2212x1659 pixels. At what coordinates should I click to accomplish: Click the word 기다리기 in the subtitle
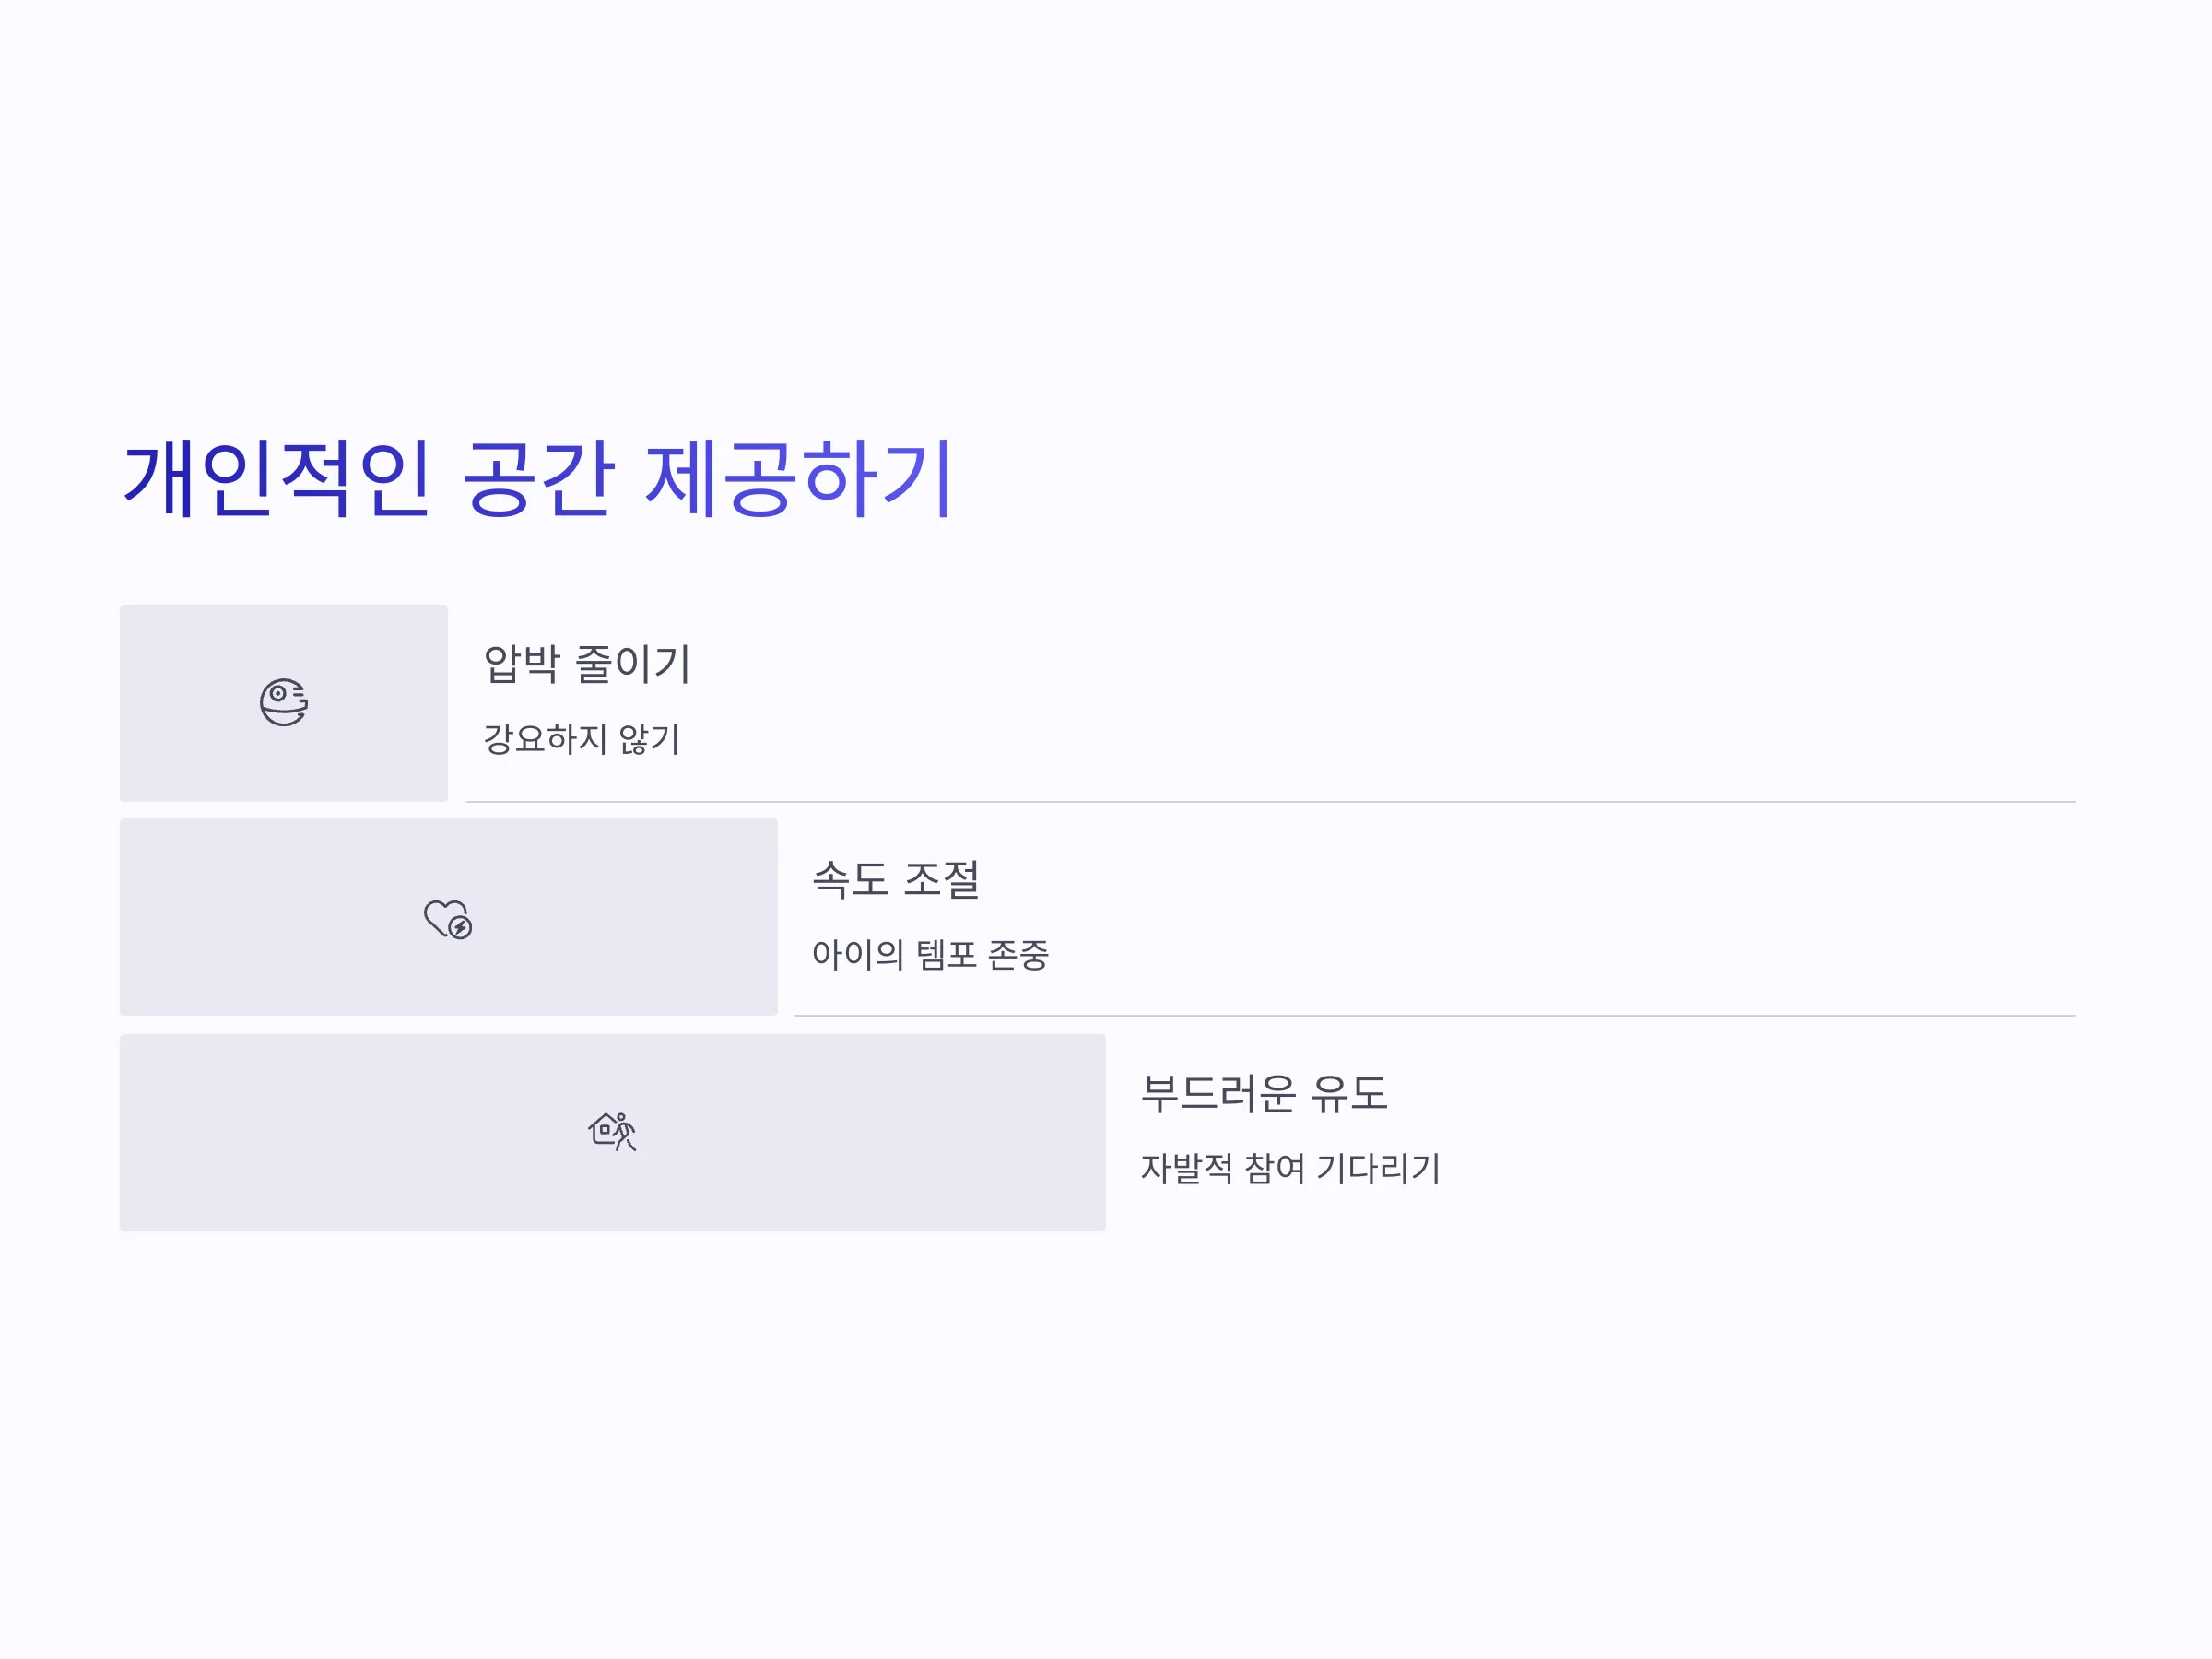click(x=1378, y=1168)
